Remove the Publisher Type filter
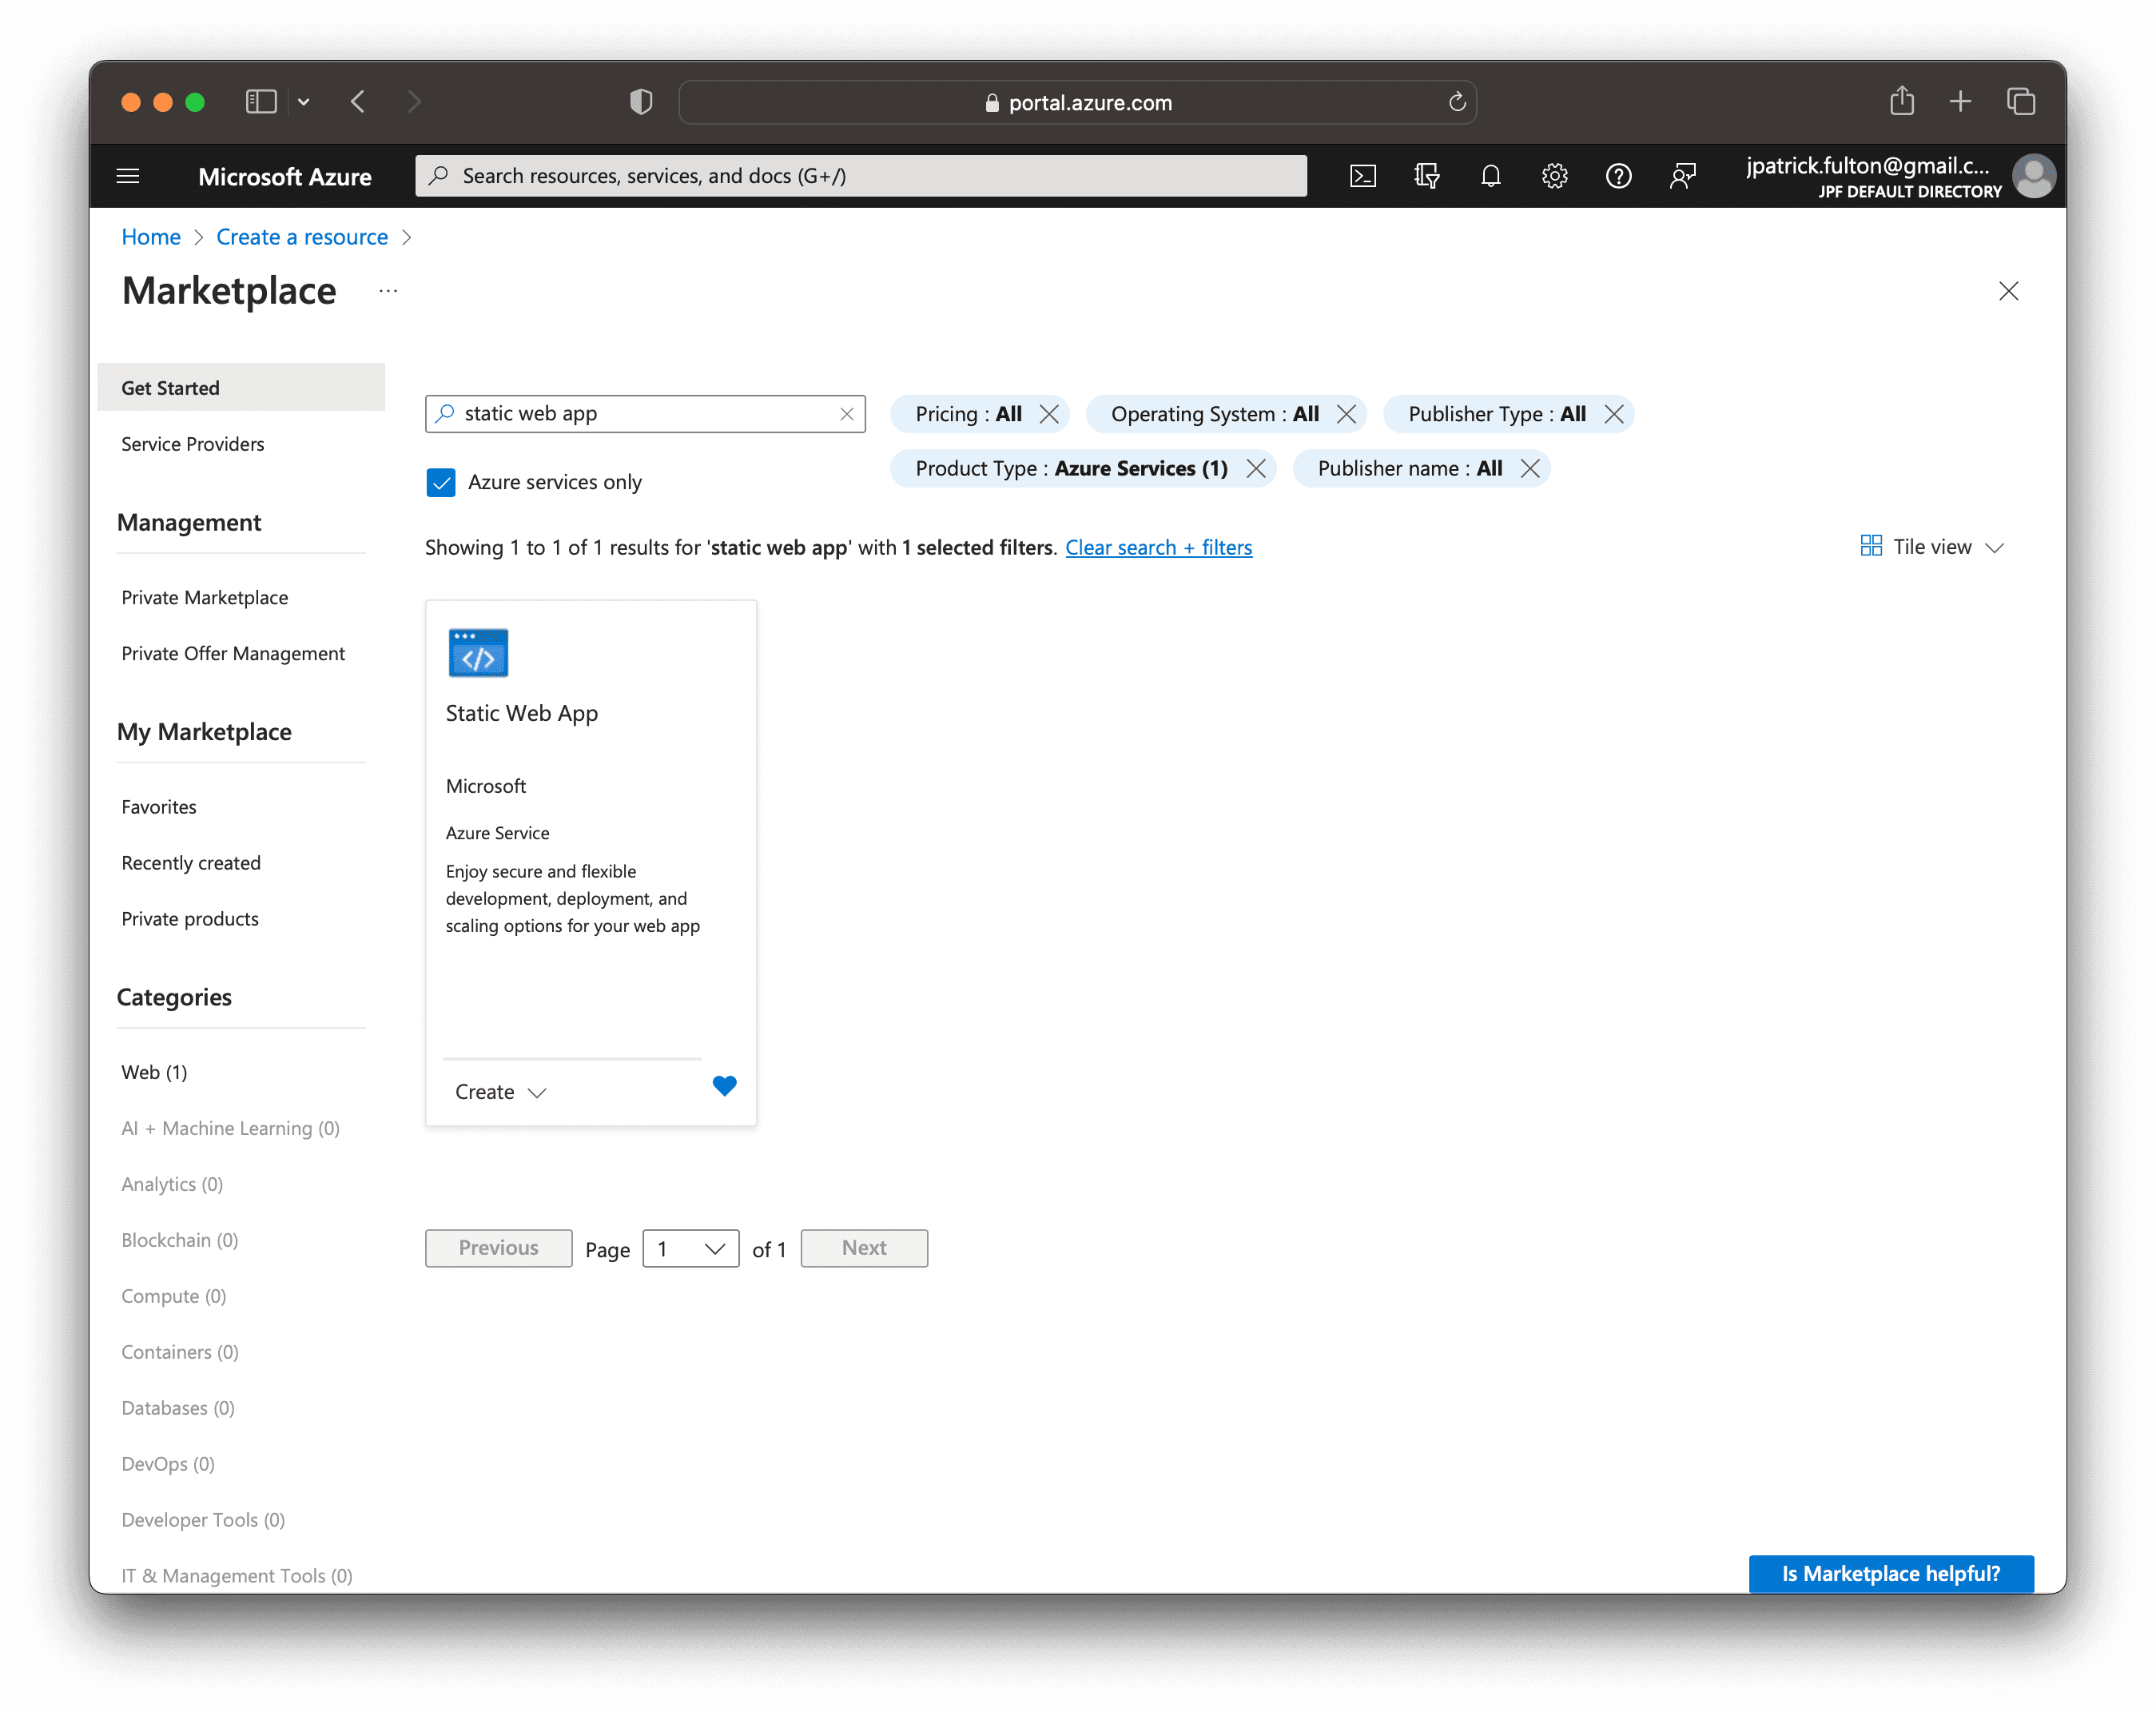This screenshot has height=1712, width=2156. (1613, 414)
